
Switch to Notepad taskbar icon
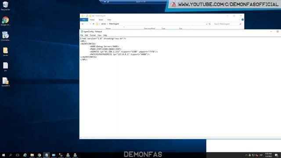[x=47, y=155]
